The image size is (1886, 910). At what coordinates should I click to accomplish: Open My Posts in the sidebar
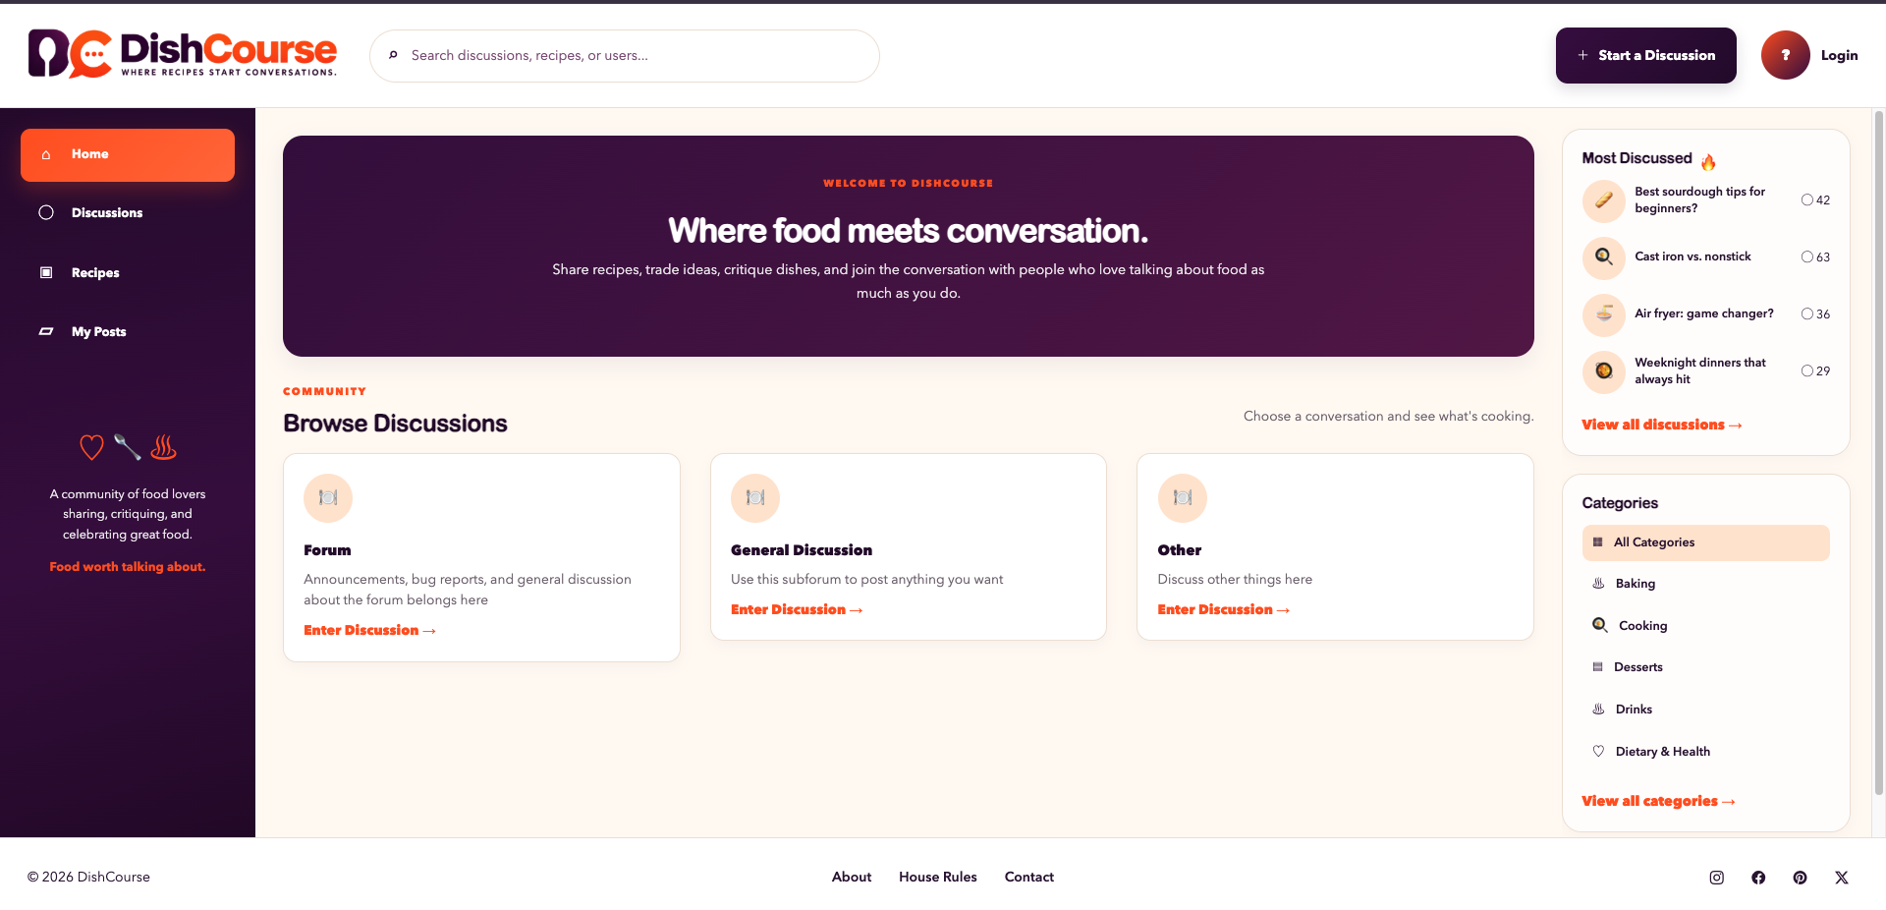(x=128, y=332)
